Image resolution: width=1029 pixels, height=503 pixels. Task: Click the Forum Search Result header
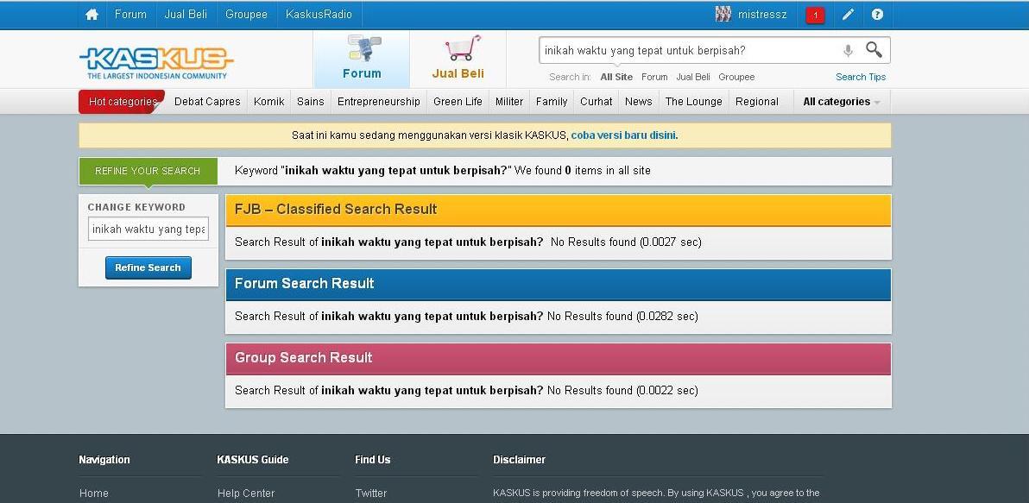click(x=558, y=284)
